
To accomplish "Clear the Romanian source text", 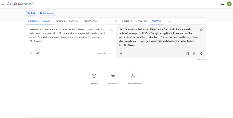I will (x=111, y=30).
